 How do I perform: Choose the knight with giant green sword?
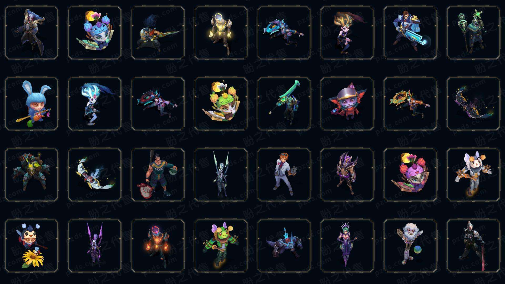tap(284, 104)
